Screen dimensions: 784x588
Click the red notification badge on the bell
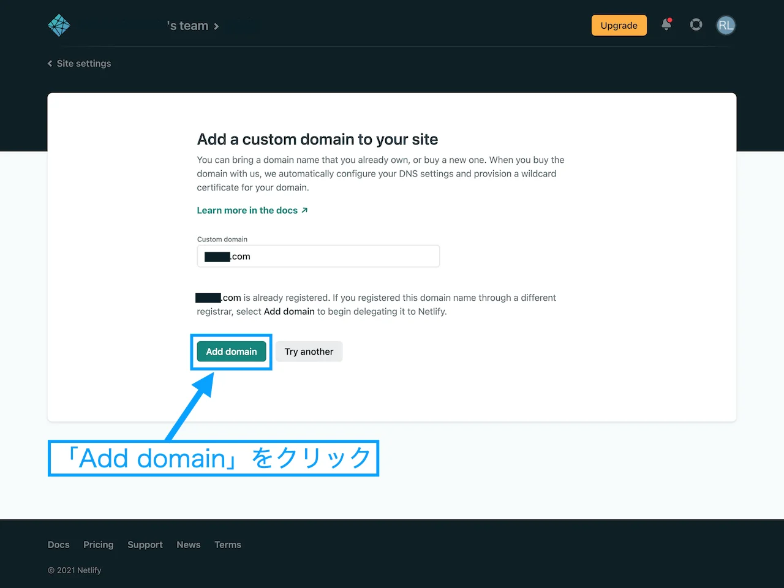(671, 20)
